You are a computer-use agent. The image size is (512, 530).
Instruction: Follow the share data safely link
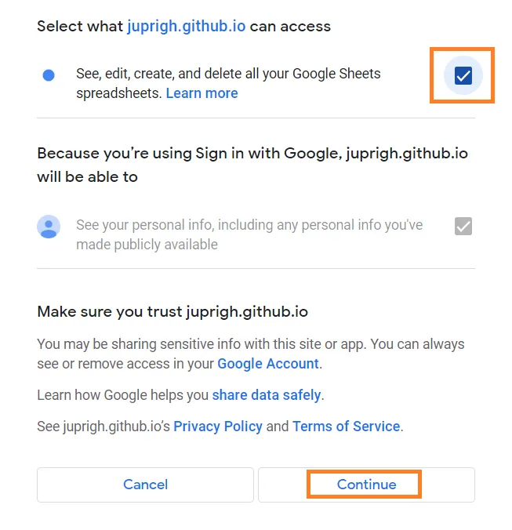point(267,395)
